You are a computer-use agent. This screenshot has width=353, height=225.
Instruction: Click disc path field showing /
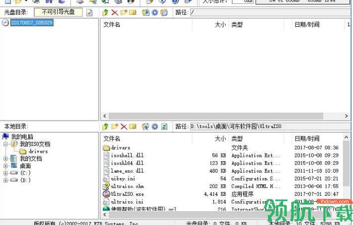coord(271,12)
